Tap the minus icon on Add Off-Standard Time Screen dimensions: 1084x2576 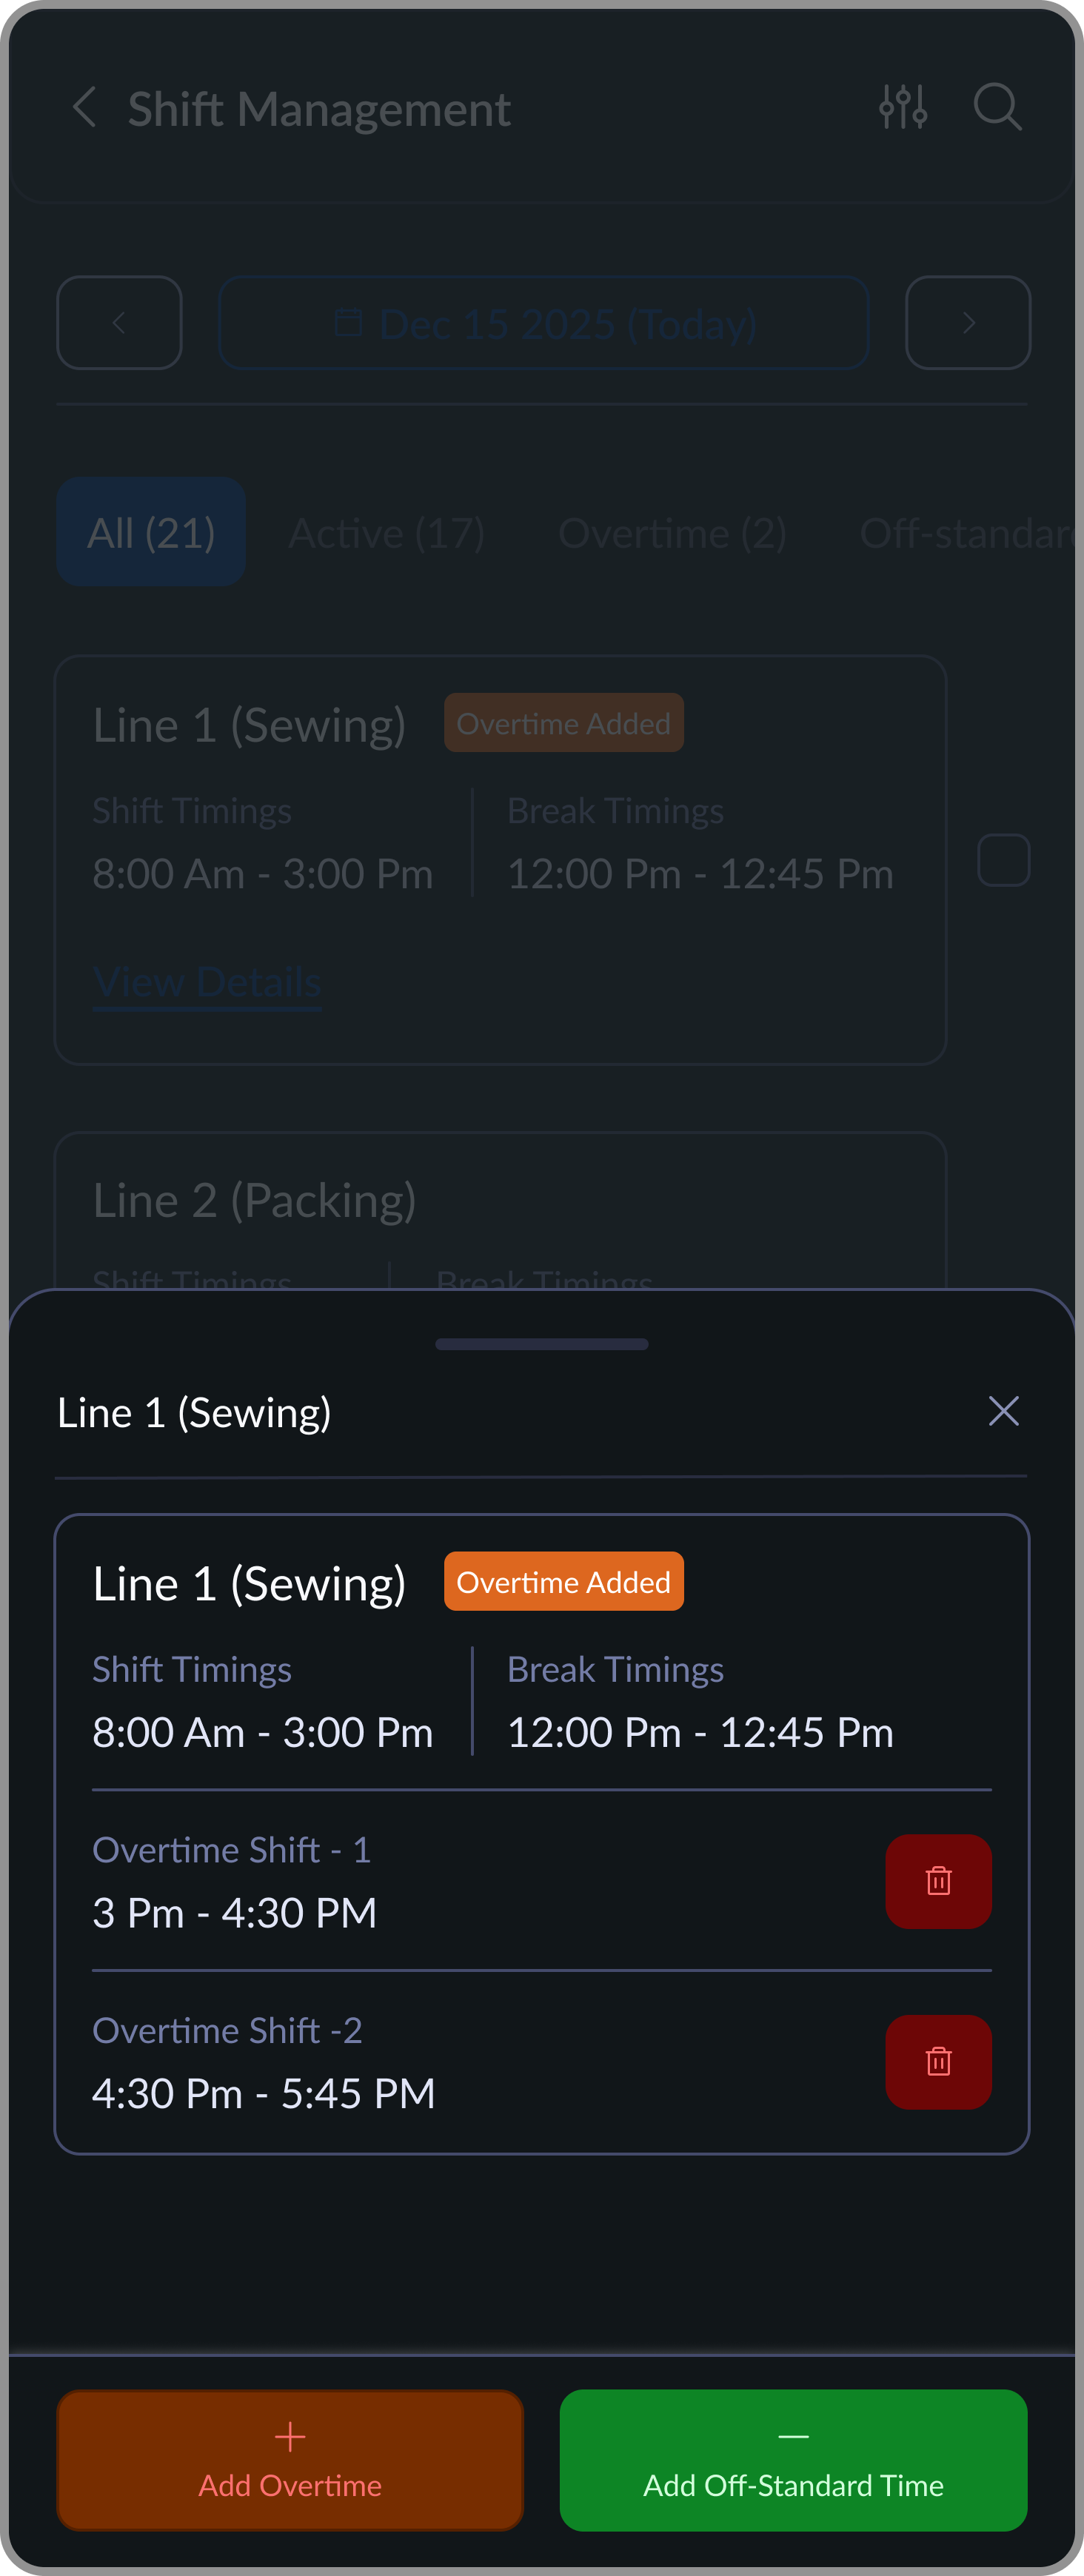pyautogui.click(x=793, y=2437)
